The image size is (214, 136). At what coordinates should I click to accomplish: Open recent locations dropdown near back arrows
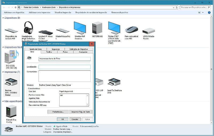12,7
